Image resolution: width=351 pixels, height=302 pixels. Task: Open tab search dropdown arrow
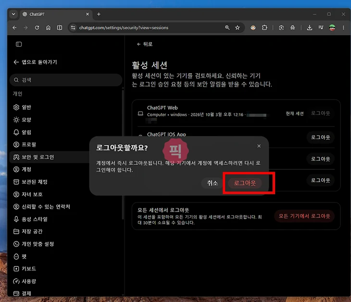(13, 14)
